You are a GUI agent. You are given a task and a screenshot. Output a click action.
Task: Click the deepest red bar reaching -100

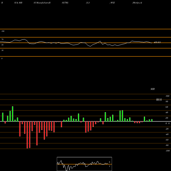(27, 135)
